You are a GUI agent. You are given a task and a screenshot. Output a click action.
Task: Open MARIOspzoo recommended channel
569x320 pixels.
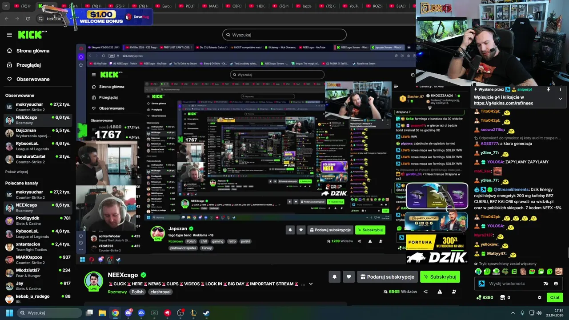pos(37,260)
